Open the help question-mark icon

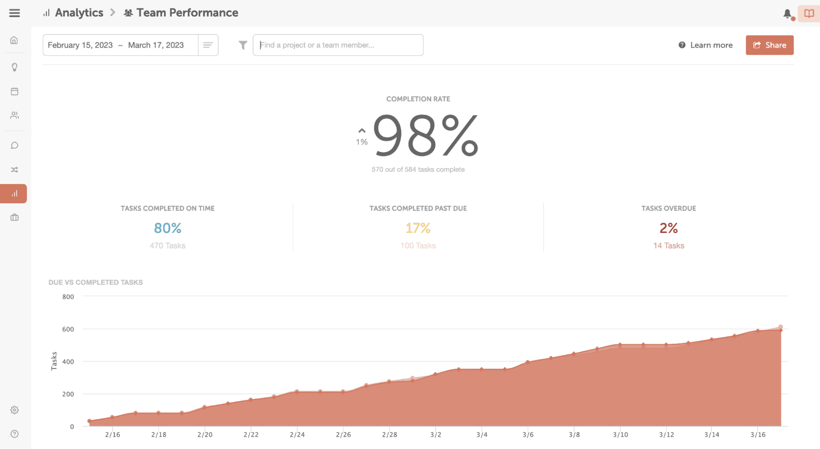[14, 433]
